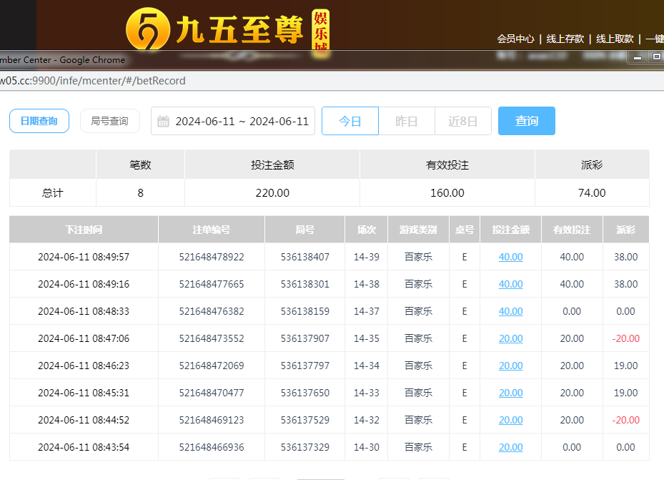Switch to 局号查询 tab
Screen dimensions: 664x480
[109, 122]
